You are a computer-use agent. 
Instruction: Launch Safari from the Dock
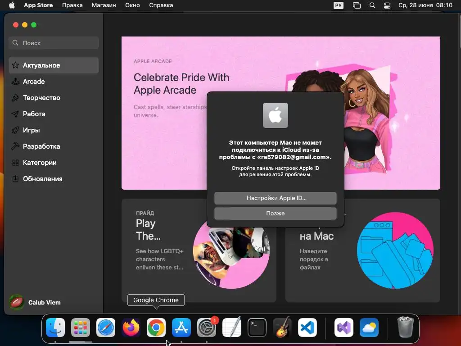(106, 328)
